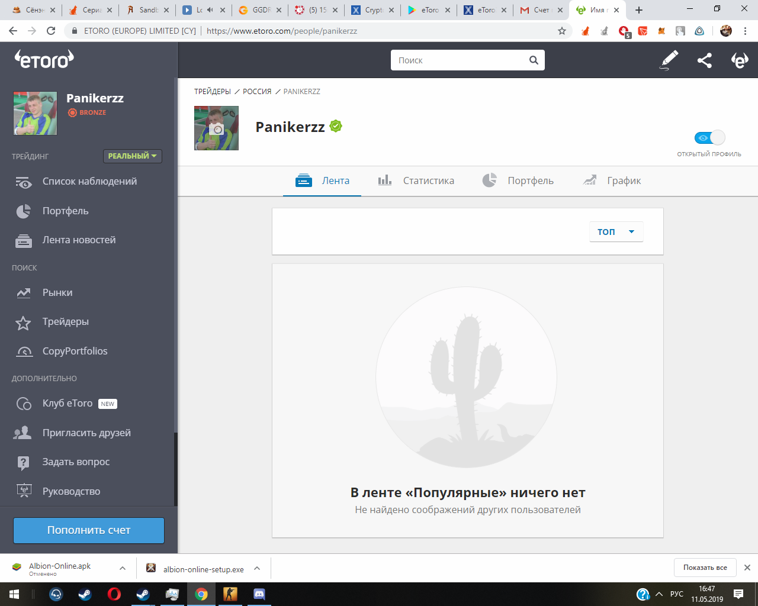Switch to the Статистика tab

tap(416, 181)
